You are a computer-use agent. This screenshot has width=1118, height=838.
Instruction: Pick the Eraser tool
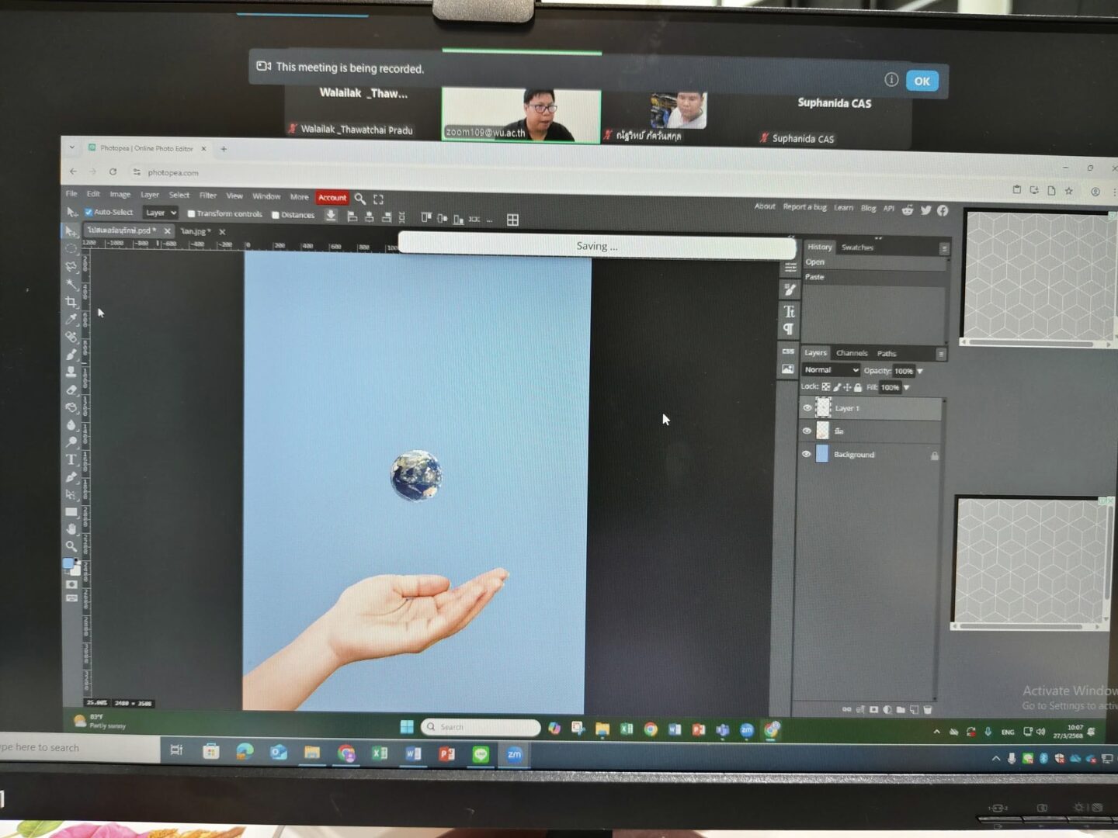(x=71, y=390)
